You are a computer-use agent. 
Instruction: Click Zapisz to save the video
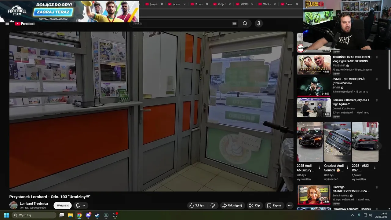point(274,205)
